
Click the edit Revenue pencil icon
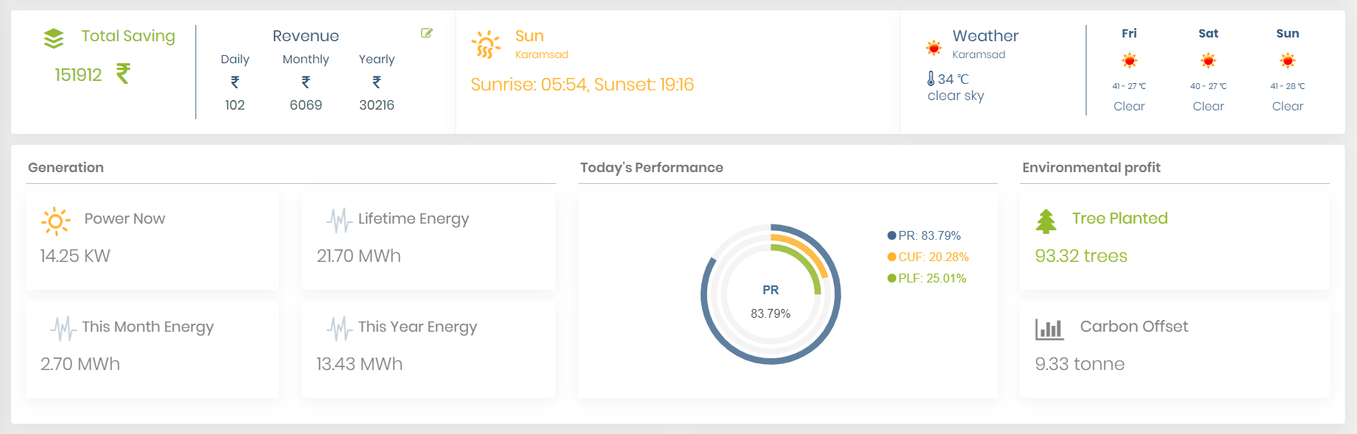[427, 33]
